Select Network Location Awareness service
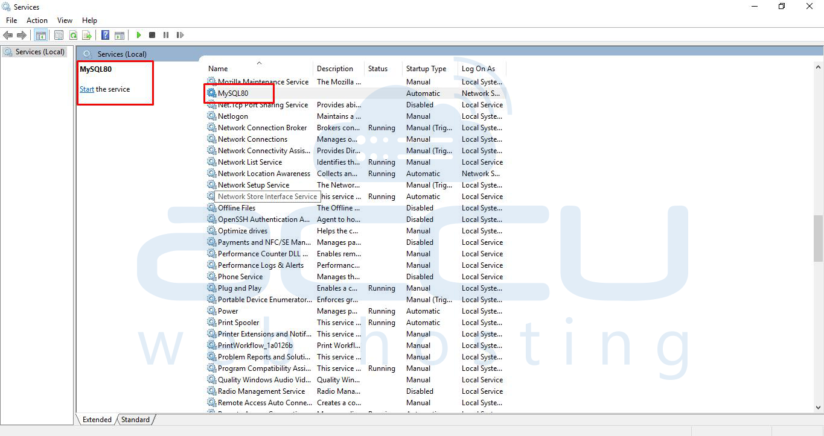 tap(356, 173)
